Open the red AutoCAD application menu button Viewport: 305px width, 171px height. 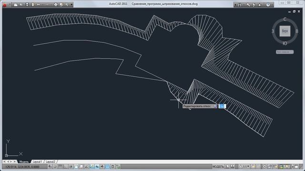coord(5,5)
